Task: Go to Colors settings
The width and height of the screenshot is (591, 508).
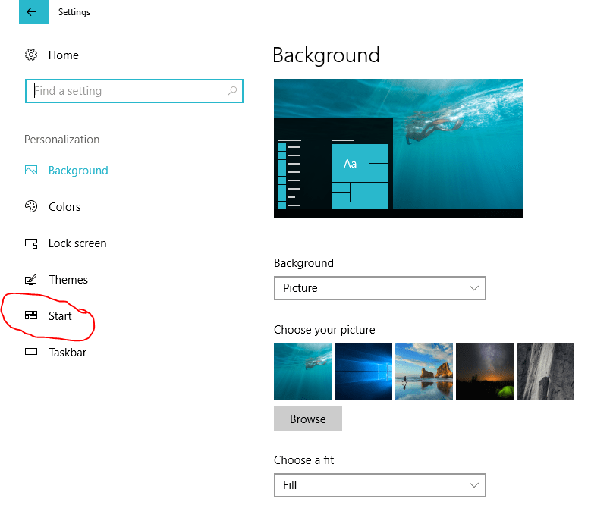Action: [x=64, y=207]
